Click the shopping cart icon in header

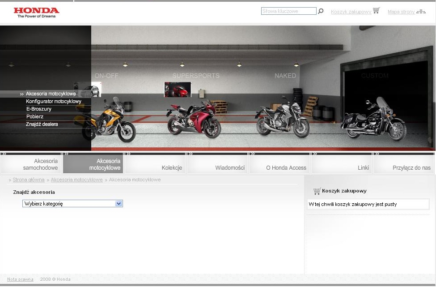click(x=376, y=11)
